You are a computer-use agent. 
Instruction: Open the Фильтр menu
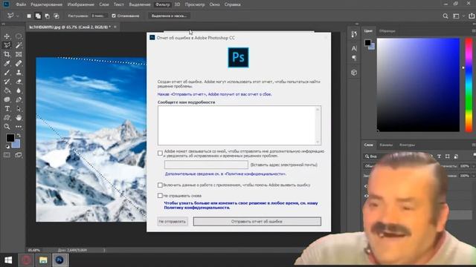pyautogui.click(x=162, y=4)
